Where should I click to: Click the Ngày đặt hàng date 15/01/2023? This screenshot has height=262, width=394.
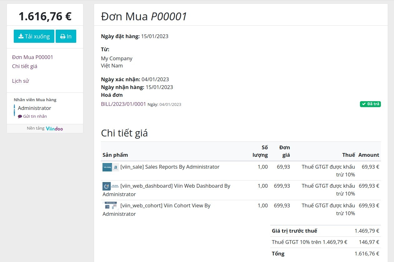(155, 36)
